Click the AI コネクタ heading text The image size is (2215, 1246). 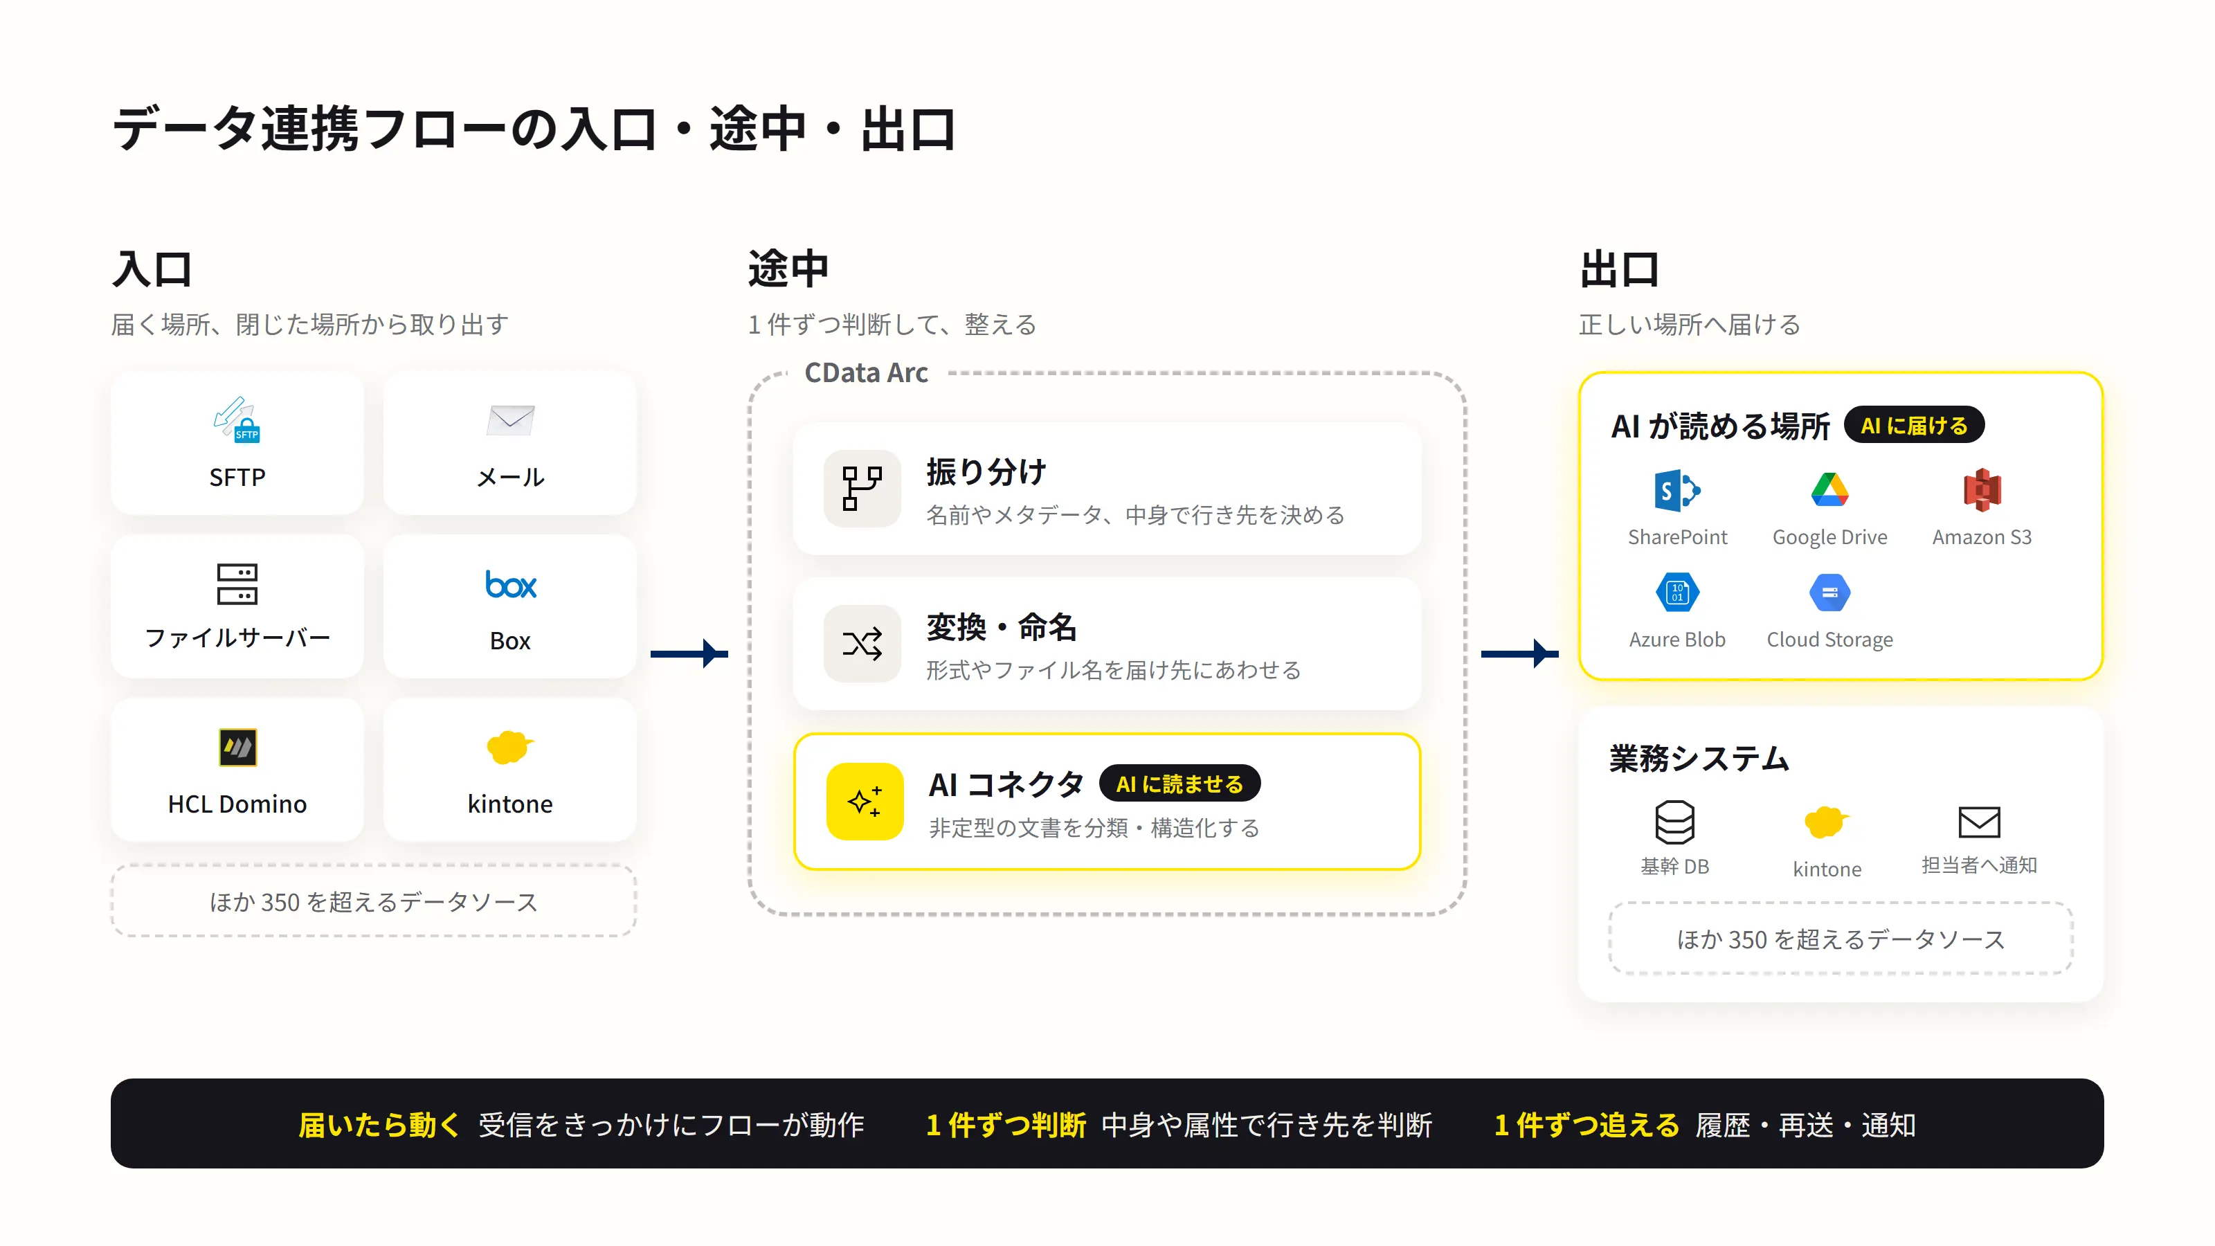click(1006, 784)
